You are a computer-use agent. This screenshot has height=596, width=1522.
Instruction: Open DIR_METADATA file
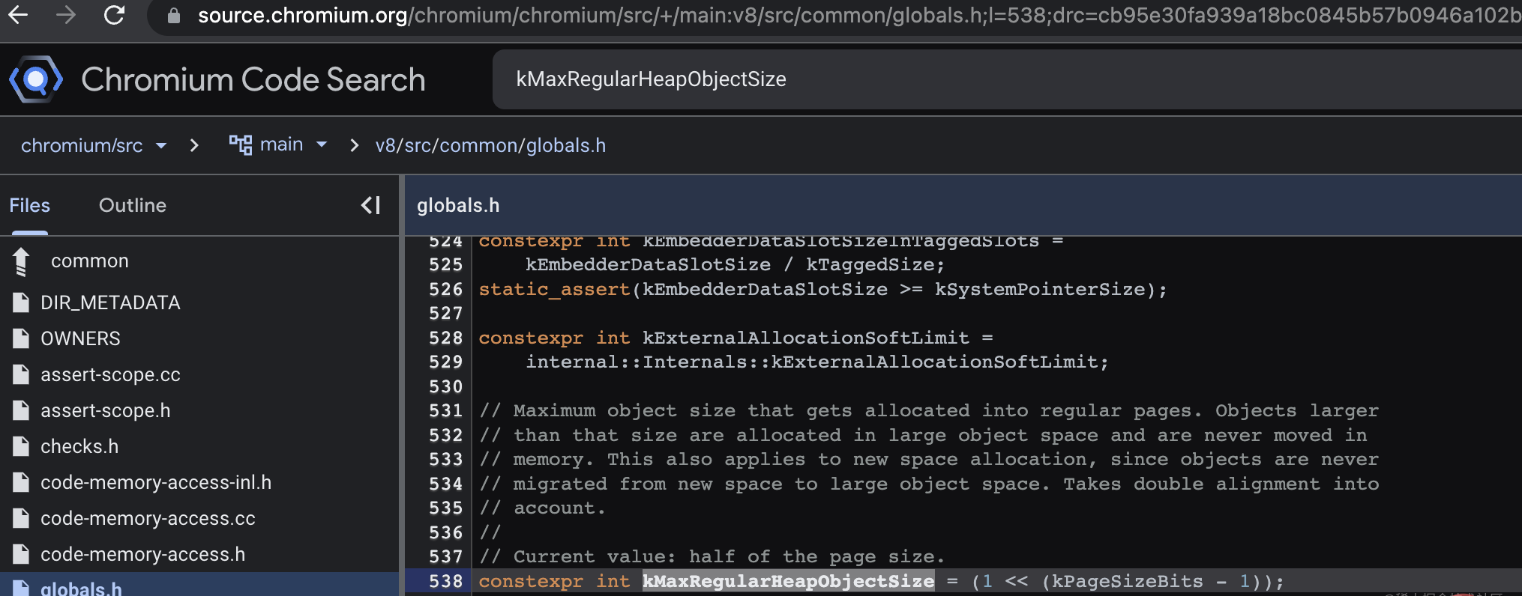(110, 302)
